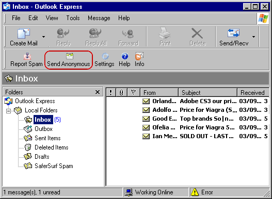Viewport: 272px width, 199px height.
Task: Open SaferSurf Settings gear icon
Action: pos(105,56)
